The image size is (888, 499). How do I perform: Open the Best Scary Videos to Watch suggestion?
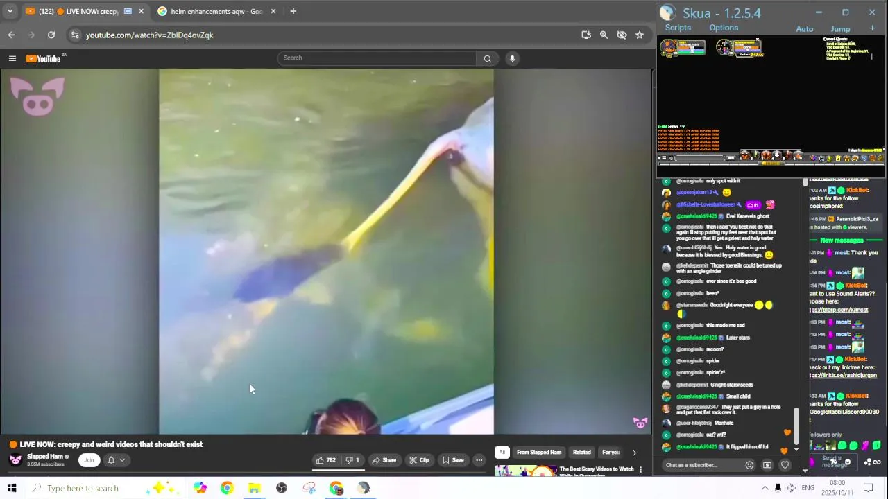pos(597,471)
